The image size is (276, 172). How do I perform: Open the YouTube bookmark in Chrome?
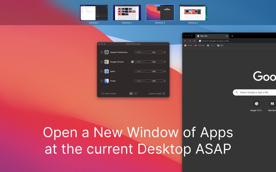point(199,45)
